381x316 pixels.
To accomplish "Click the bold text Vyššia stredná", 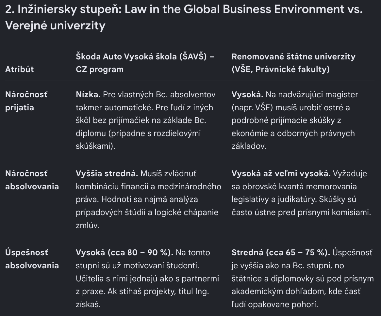I will tap(107, 174).
